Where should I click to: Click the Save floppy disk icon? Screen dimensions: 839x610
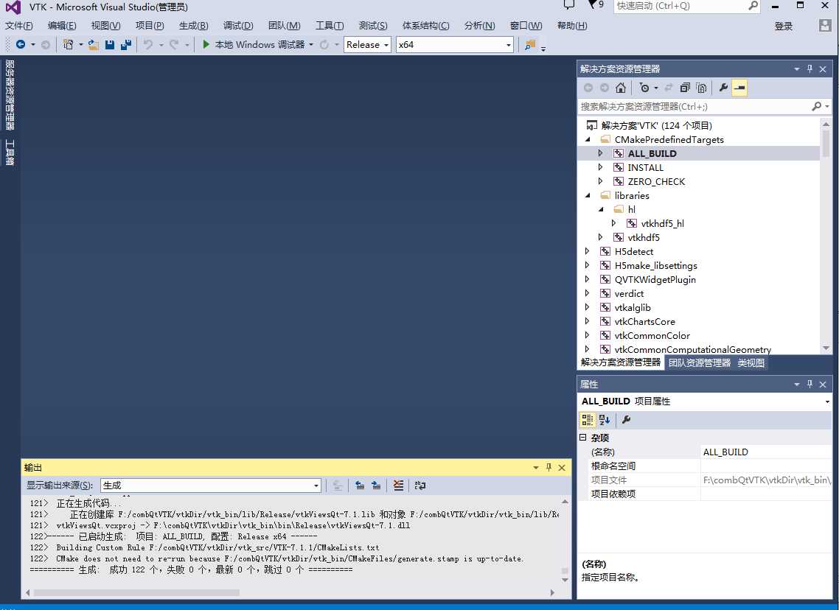coord(110,45)
